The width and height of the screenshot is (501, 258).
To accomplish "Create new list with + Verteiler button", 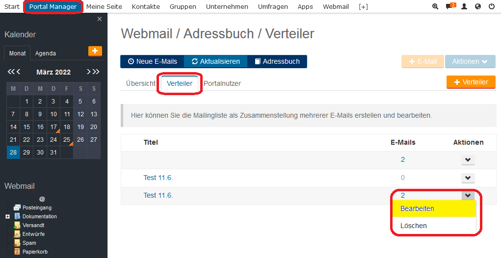I will (x=471, y=82).
